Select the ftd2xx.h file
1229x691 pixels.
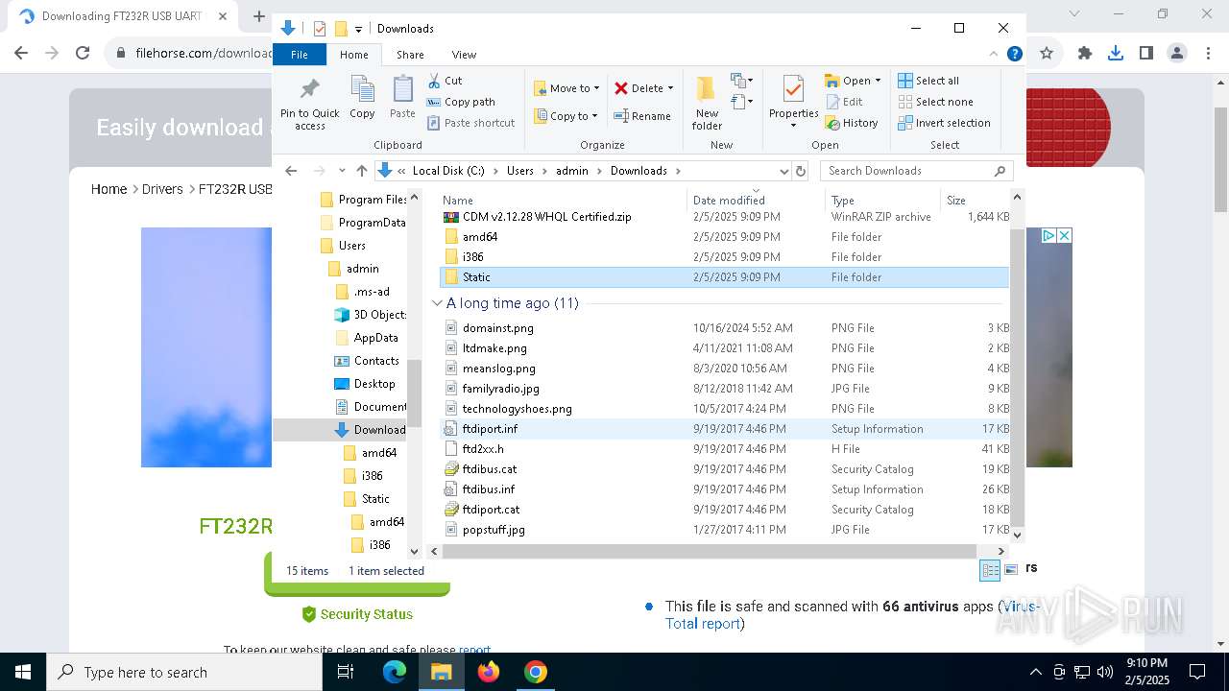click(725, 449)
